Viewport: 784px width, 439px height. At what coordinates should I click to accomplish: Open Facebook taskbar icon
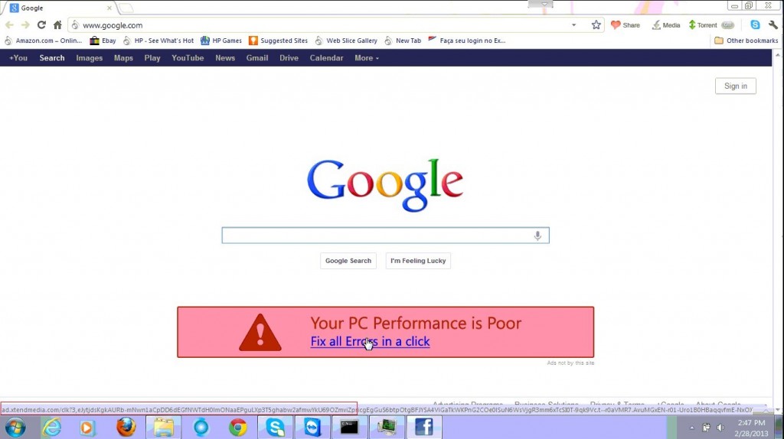click(424, 428)
